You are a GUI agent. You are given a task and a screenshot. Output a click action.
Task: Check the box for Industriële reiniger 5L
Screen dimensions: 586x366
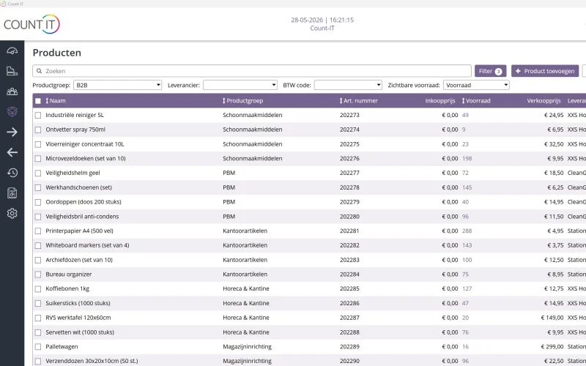pyautogui.click(x=38, y=116)
